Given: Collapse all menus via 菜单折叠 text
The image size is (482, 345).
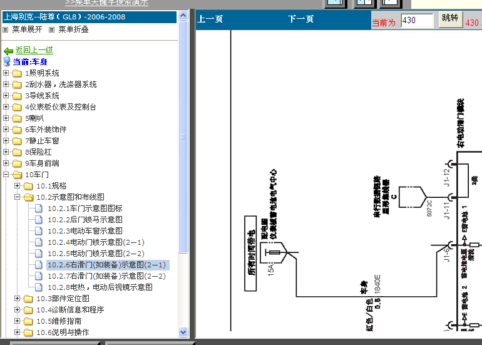Looking at the screenshot, I should coord(73,29).
